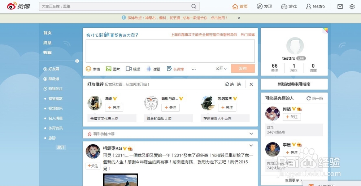Open 收藏 in left sidebar
Image resolution: width=361 pixels, height=186 pixels.
[x=47, y=53]
